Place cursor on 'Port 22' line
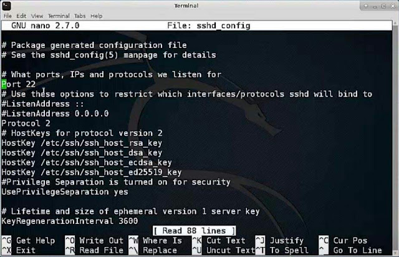The height and width of the screenshot is (257, 399). (x=19, y=84)
